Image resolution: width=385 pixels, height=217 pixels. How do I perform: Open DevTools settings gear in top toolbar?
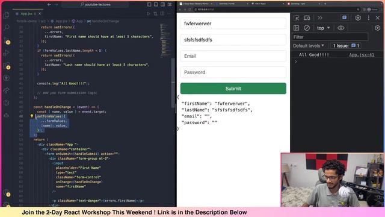(x=358, y=17)
